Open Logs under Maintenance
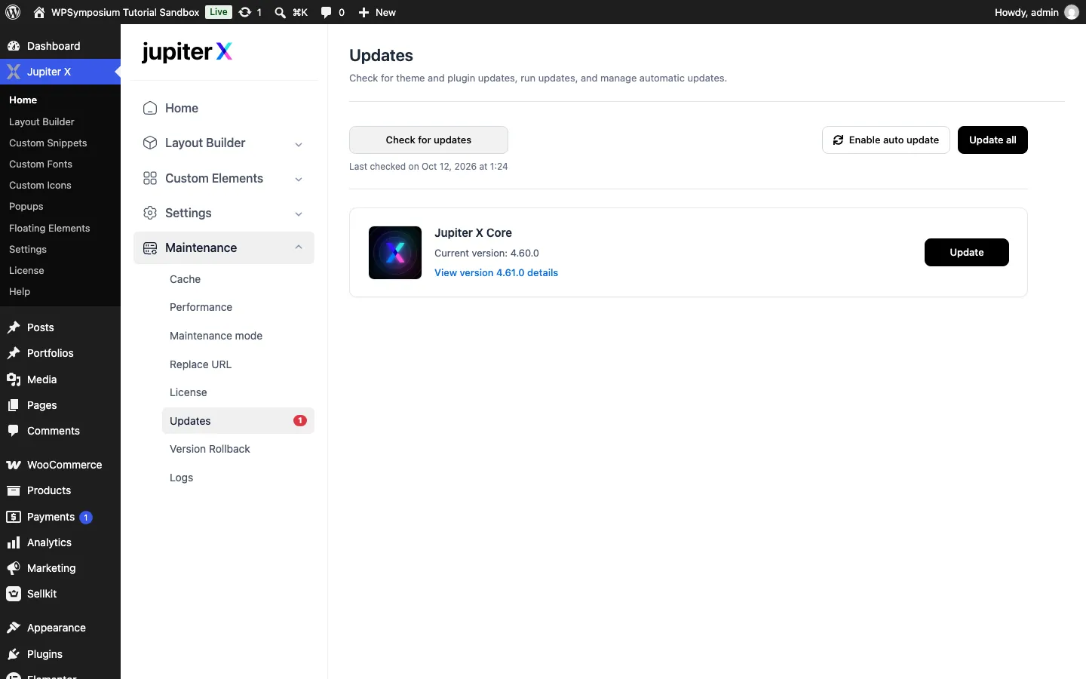The image size is (1086, 679). 238,478
